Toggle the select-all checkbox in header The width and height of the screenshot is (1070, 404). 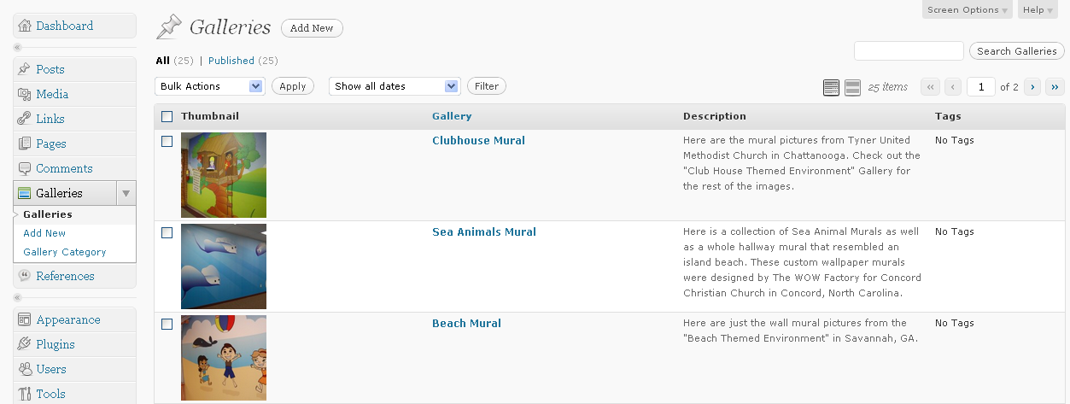coord(167,116)
